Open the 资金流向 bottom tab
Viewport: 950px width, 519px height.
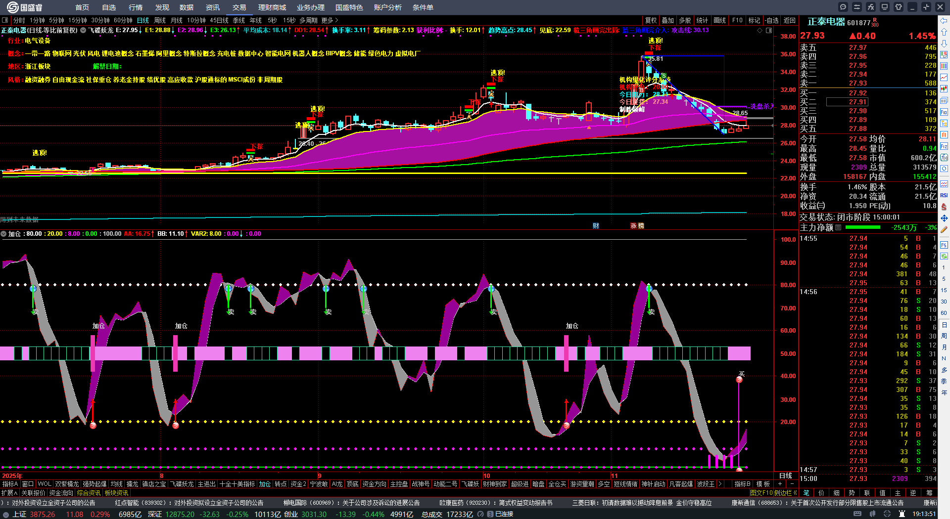point(61,493)
